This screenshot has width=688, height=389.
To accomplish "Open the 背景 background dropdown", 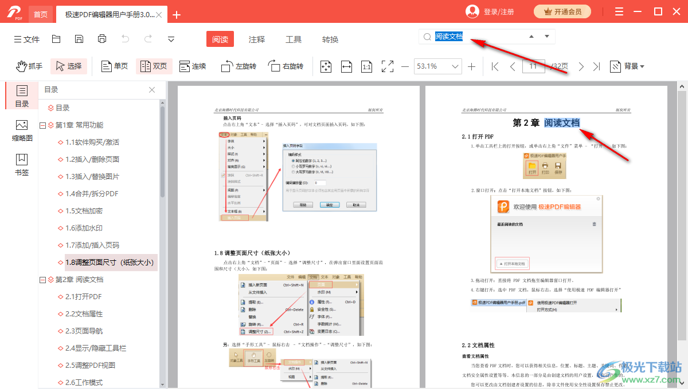I will pyautogui.click(x=627, y=66).
